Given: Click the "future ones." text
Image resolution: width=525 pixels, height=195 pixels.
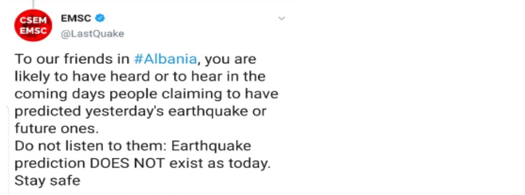Looking at the screenshot, I should tap(57, 129).
